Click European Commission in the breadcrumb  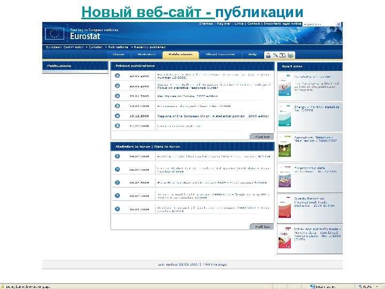pyautogui.click(x=65, y=47)
